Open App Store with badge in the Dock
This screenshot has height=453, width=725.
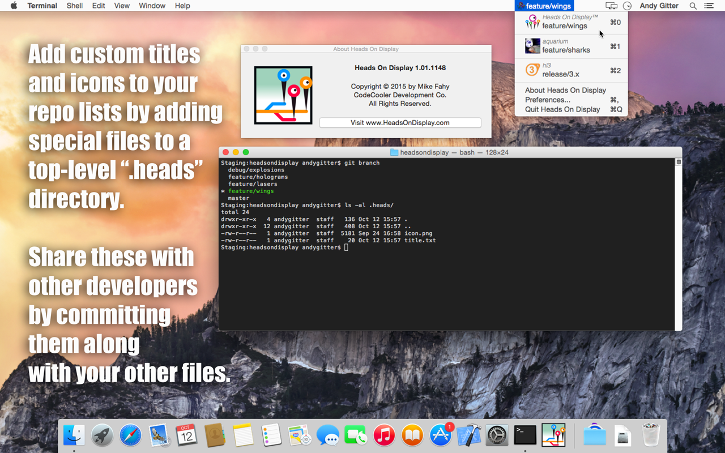click(x=441, y=435)
